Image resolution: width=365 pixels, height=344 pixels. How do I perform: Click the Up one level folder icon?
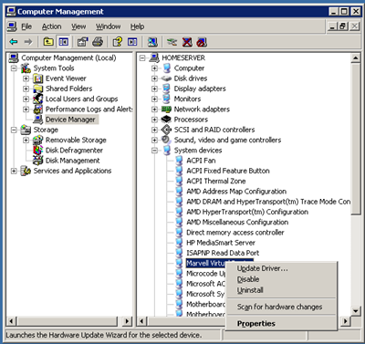coord(48,42)
